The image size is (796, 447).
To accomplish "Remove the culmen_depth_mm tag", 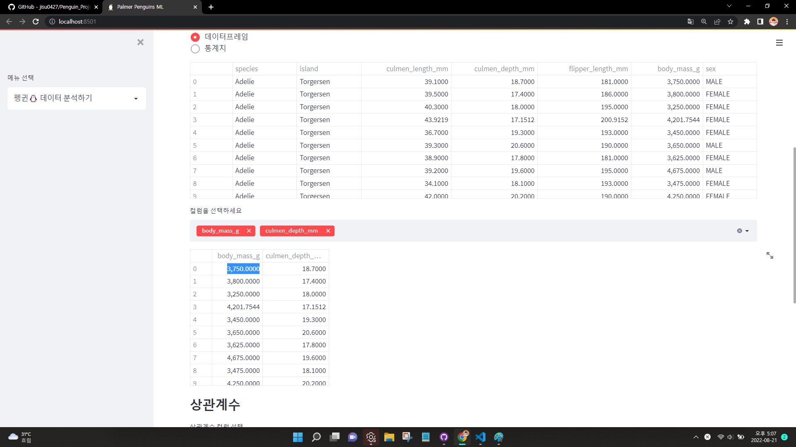I will (328, 231).
